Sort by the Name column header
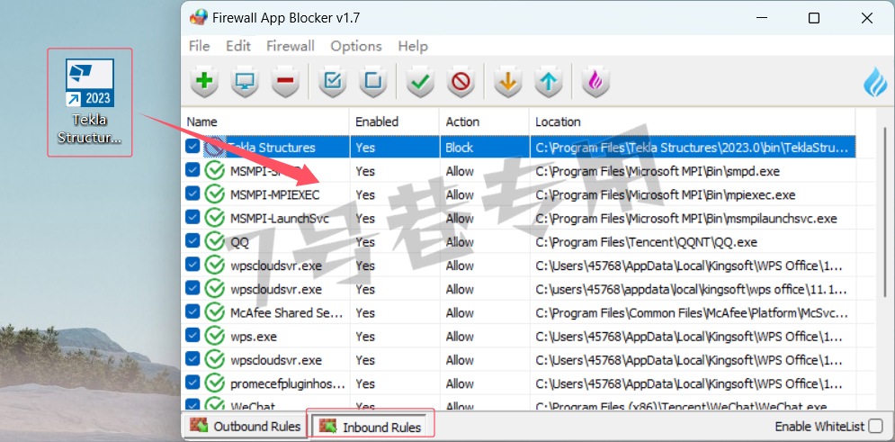Image resolution: width=895 pixels, height=442 pixels. point(265,122)
